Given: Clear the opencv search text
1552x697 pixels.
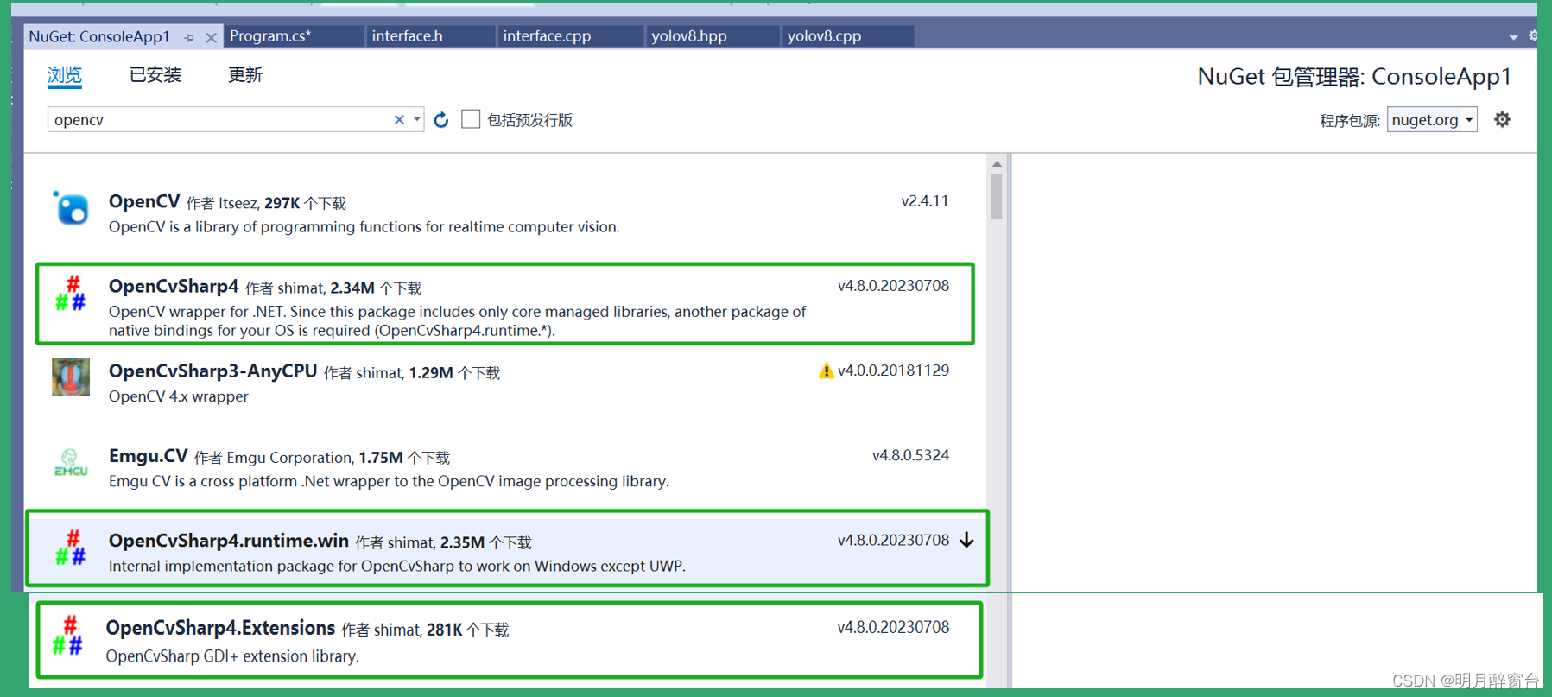Looking at the screenshot, I should [x=399, y=120].
